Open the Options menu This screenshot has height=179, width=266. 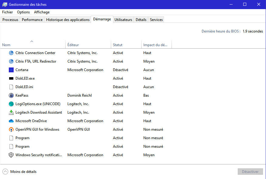click(23, 12)
